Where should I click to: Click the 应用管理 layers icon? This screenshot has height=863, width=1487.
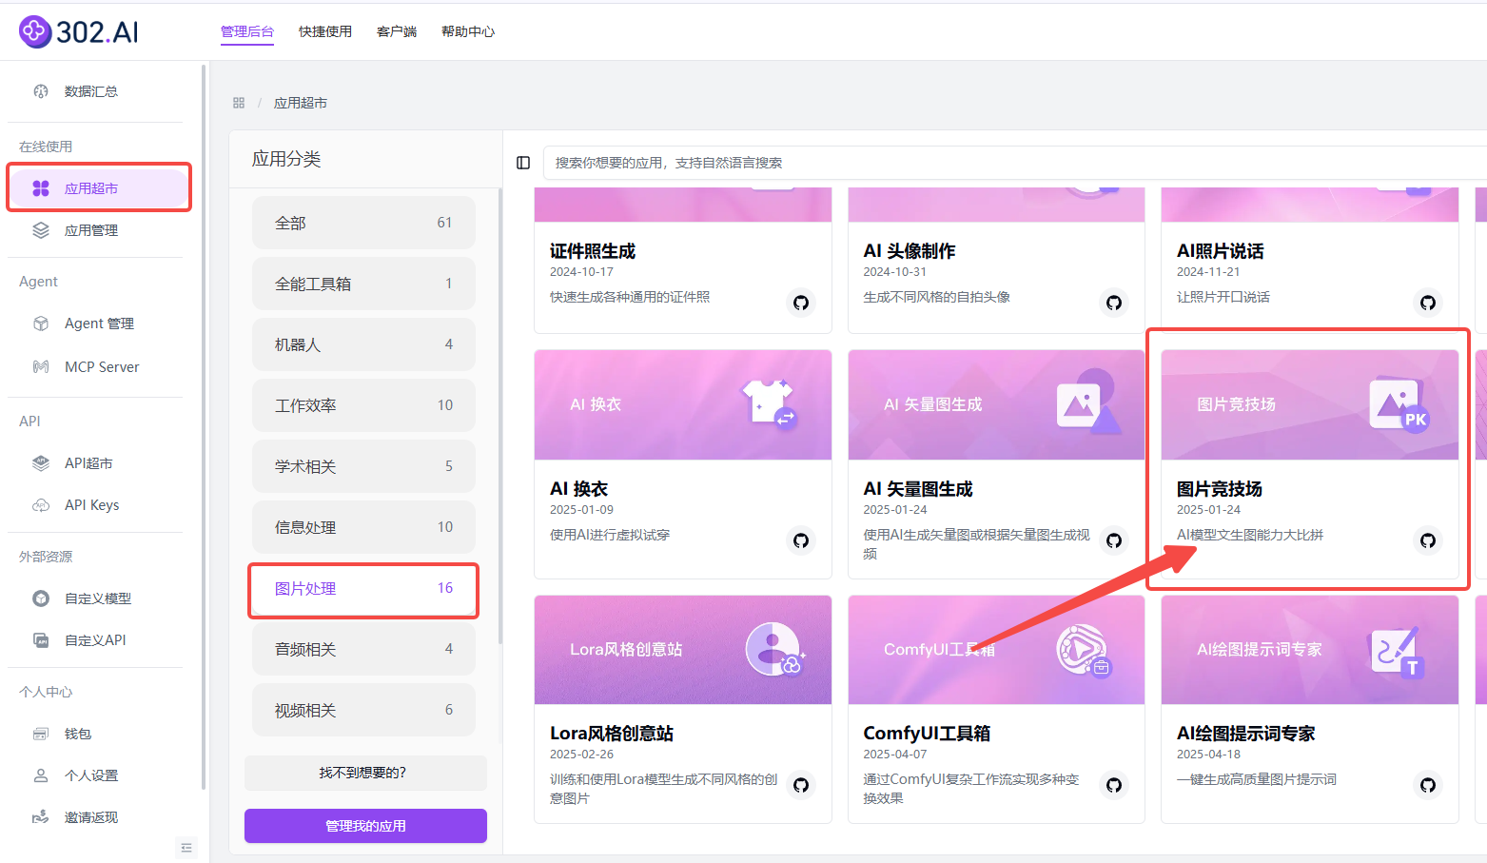click(x=41, y=230)
